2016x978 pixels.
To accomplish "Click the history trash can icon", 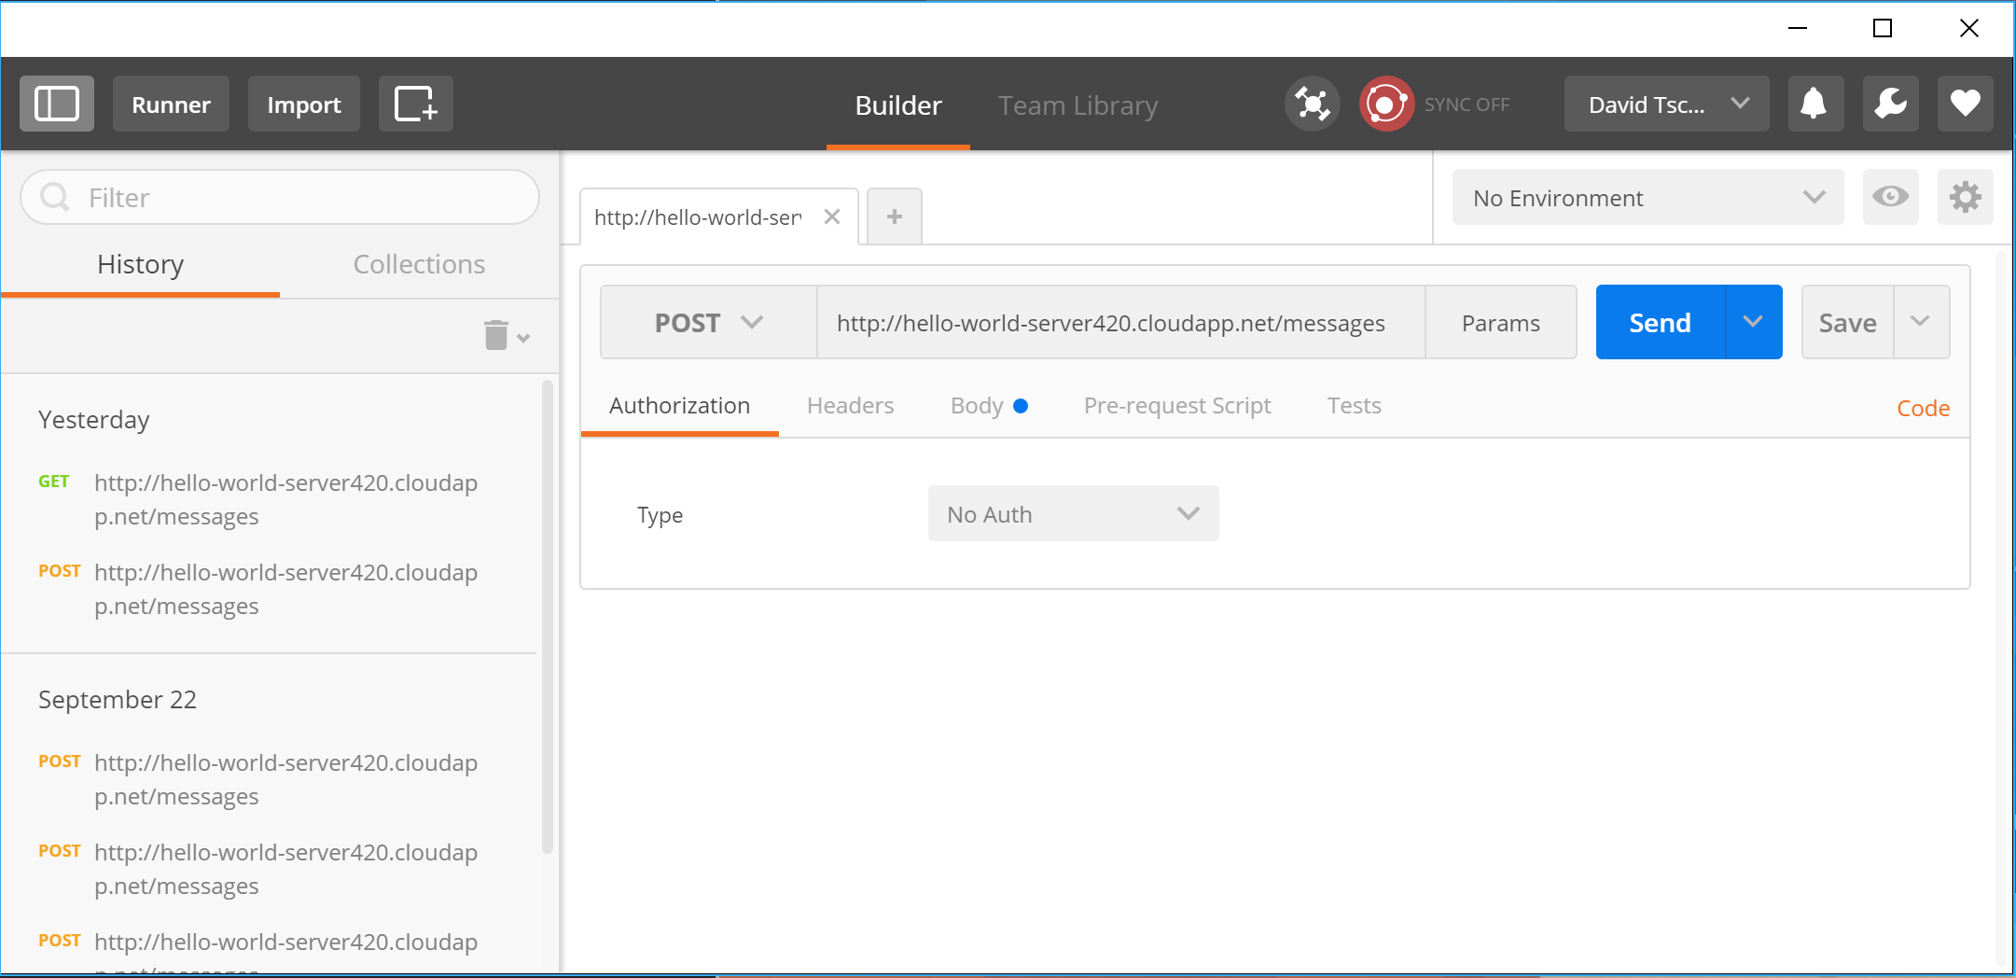I will click(496, 335).
